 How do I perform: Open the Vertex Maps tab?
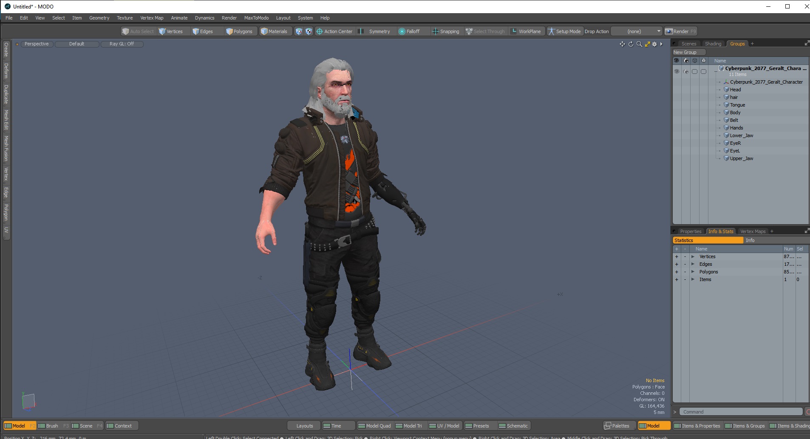(753, 231)
